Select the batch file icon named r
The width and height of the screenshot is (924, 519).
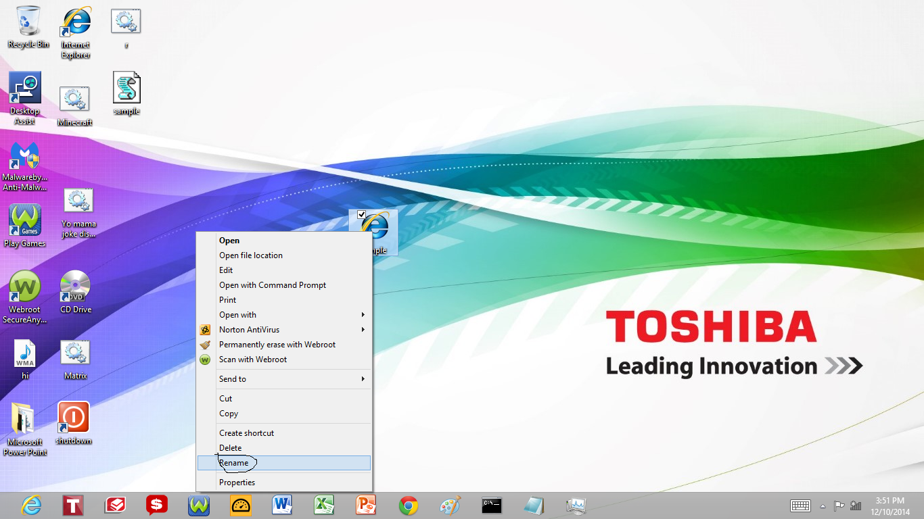(x=126, y=28)
